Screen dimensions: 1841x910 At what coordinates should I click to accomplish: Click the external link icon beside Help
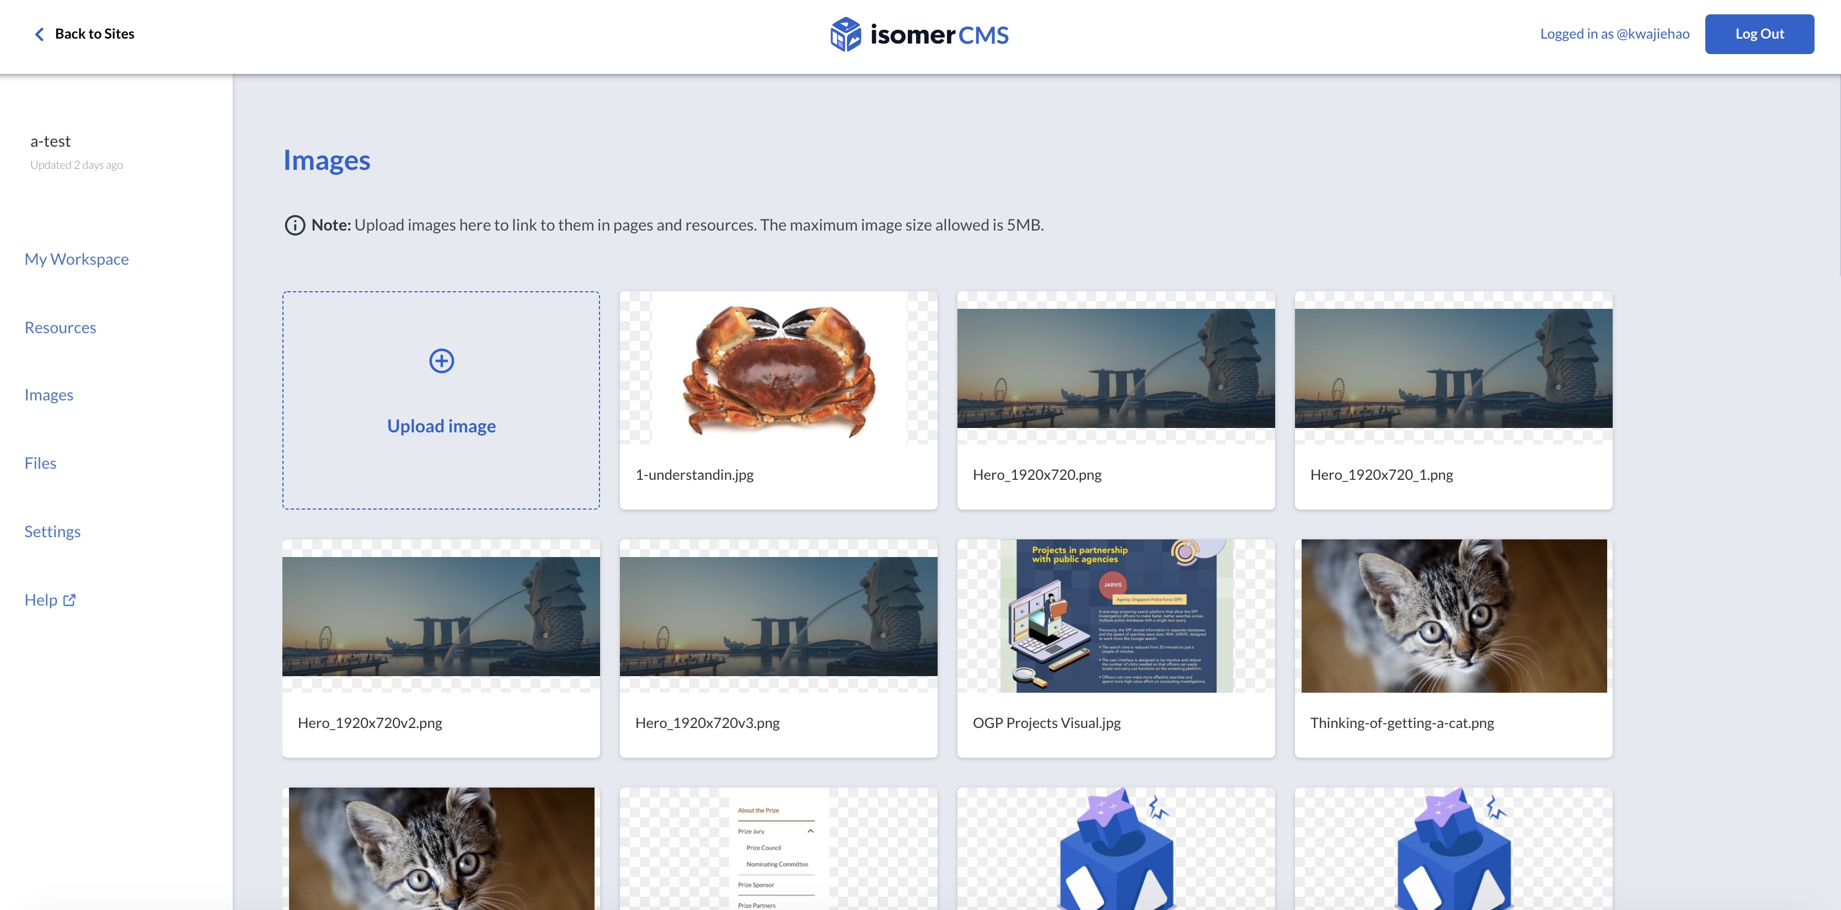click(69, 601)
